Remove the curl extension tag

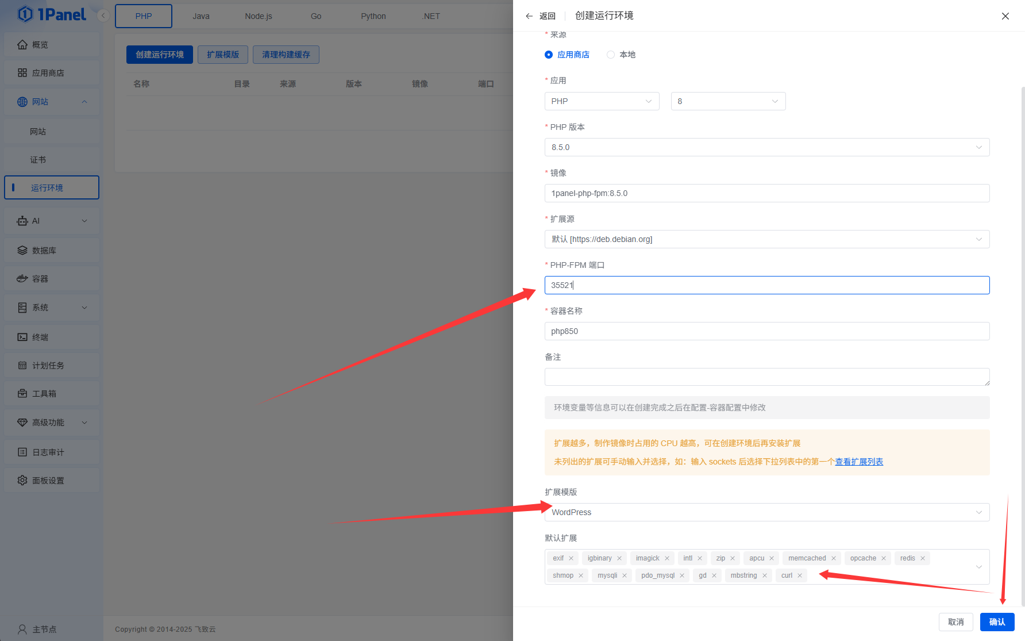800,575
